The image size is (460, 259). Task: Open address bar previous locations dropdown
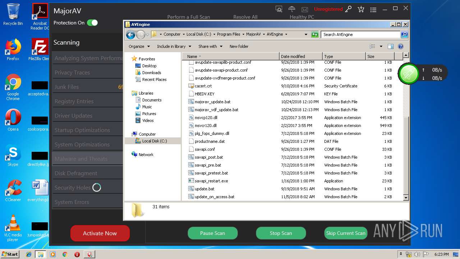point(306,35)
